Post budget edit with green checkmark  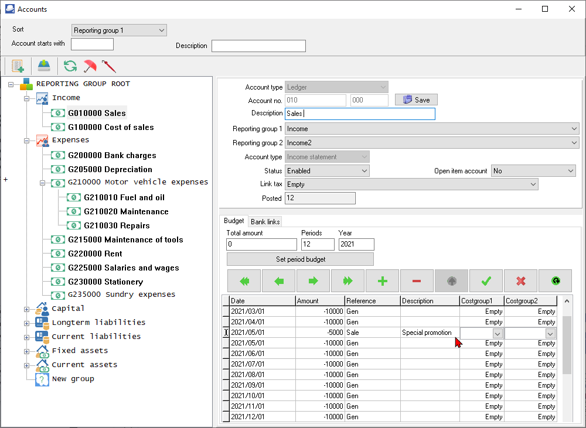(486, 281)
